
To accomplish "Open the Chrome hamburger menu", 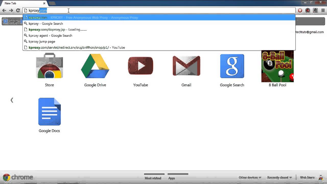I will (x=323, y=10).
